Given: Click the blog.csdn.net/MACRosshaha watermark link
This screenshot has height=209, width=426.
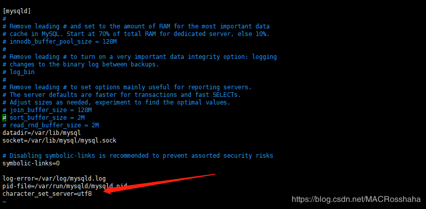Looking at the screenshot, I should click(356, 199).
